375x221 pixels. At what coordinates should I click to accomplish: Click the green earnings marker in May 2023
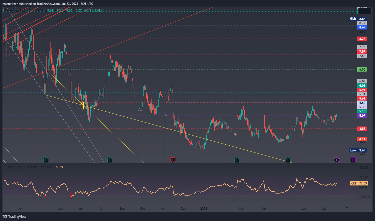pos(288,160)
